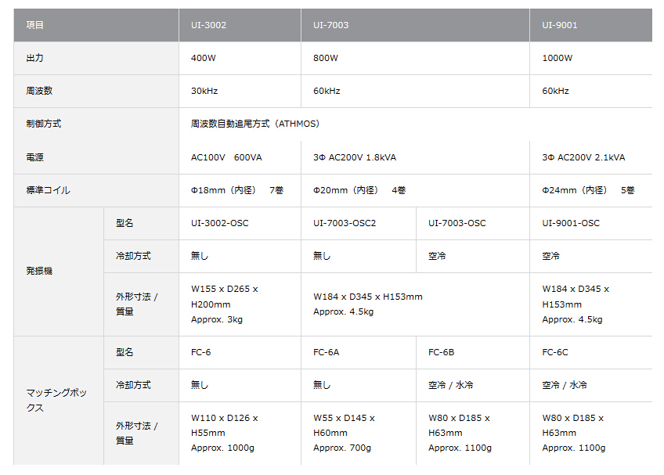This screenshot has height=475, width=664.
Task: Click the 800W output value
Action: [x=326, y=58]
